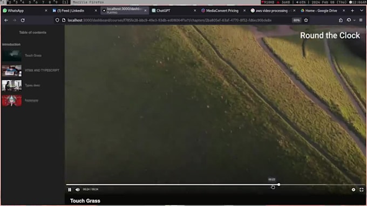Close the LinkedIn Feed tab
367x206 pixels.
coord(96,11)
